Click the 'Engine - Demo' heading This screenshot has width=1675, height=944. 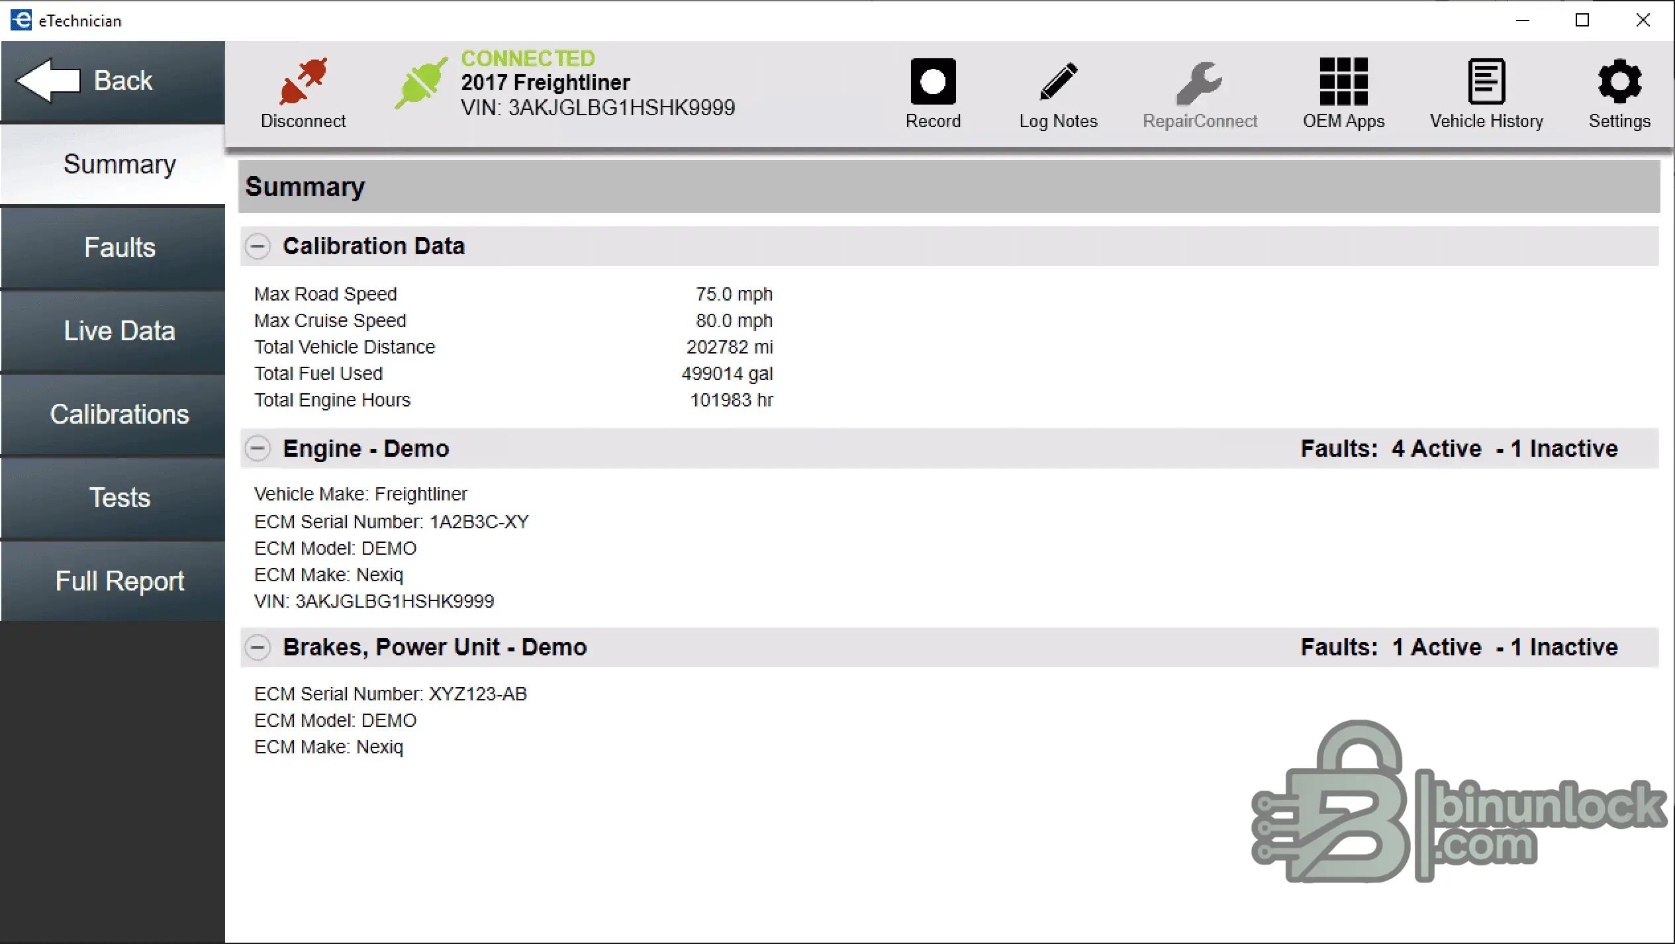coord(366,449)
